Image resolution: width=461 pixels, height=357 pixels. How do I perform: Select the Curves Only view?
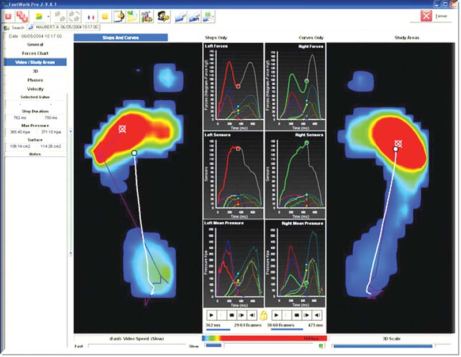[x=311, y=37]
